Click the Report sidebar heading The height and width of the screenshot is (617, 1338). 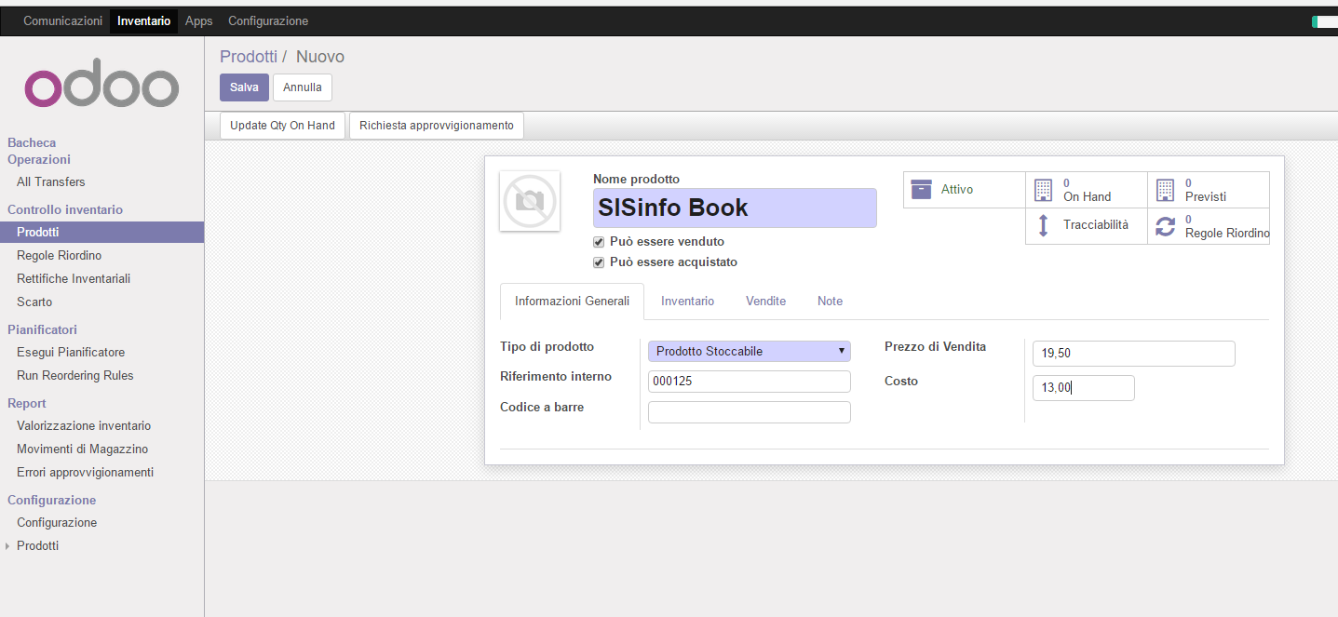coord(27,404)
